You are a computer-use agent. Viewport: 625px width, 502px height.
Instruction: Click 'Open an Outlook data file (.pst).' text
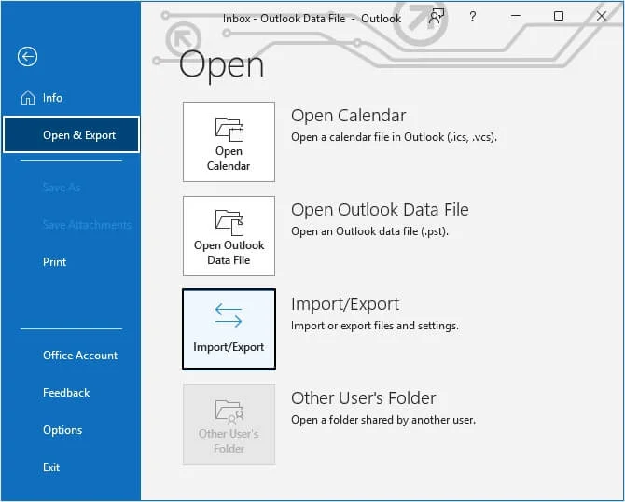point(370,231)
